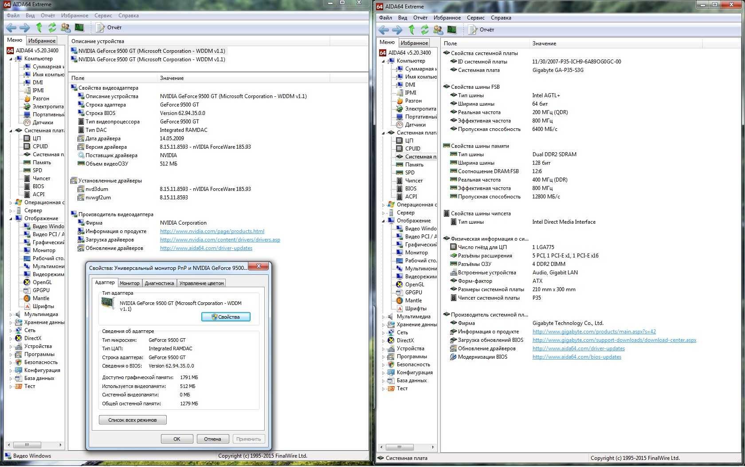Open Вид menu in right AIDA64 window
Viewport: 745px width, 467px height.
click(x=402, y=18)
